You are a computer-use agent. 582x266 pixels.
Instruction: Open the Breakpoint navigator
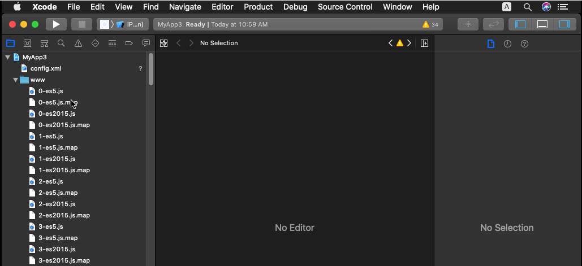pos(129,43)
